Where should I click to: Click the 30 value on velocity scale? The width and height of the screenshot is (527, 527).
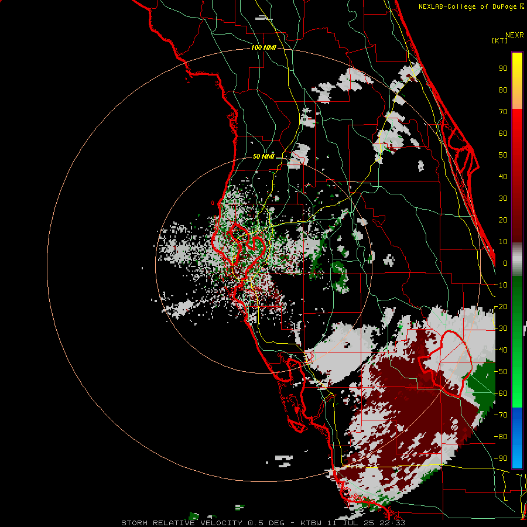(x=503, y=199)
